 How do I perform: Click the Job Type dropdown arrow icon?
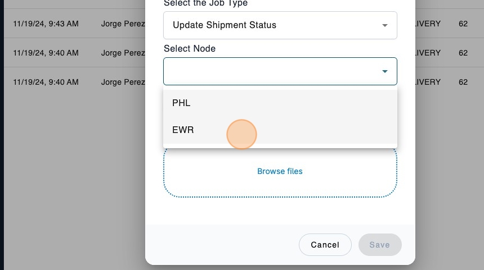pyautogui.click(x=385, y=25)
